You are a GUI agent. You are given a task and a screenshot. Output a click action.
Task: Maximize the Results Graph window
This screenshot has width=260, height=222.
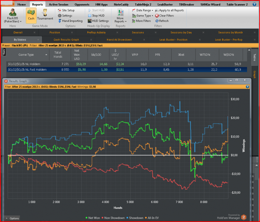237,80
